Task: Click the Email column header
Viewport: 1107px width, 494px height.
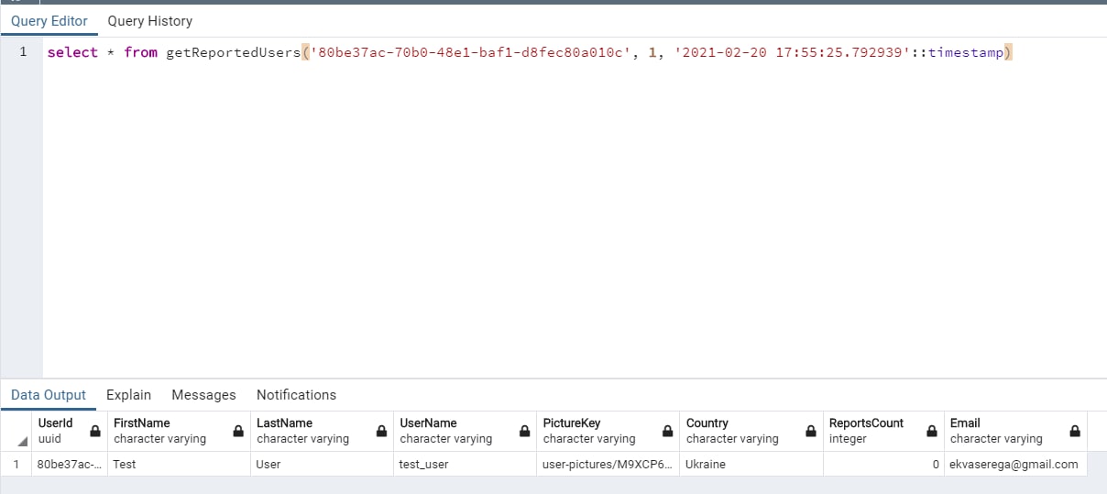Action: pyautogui.click(x=1015, y=431)
